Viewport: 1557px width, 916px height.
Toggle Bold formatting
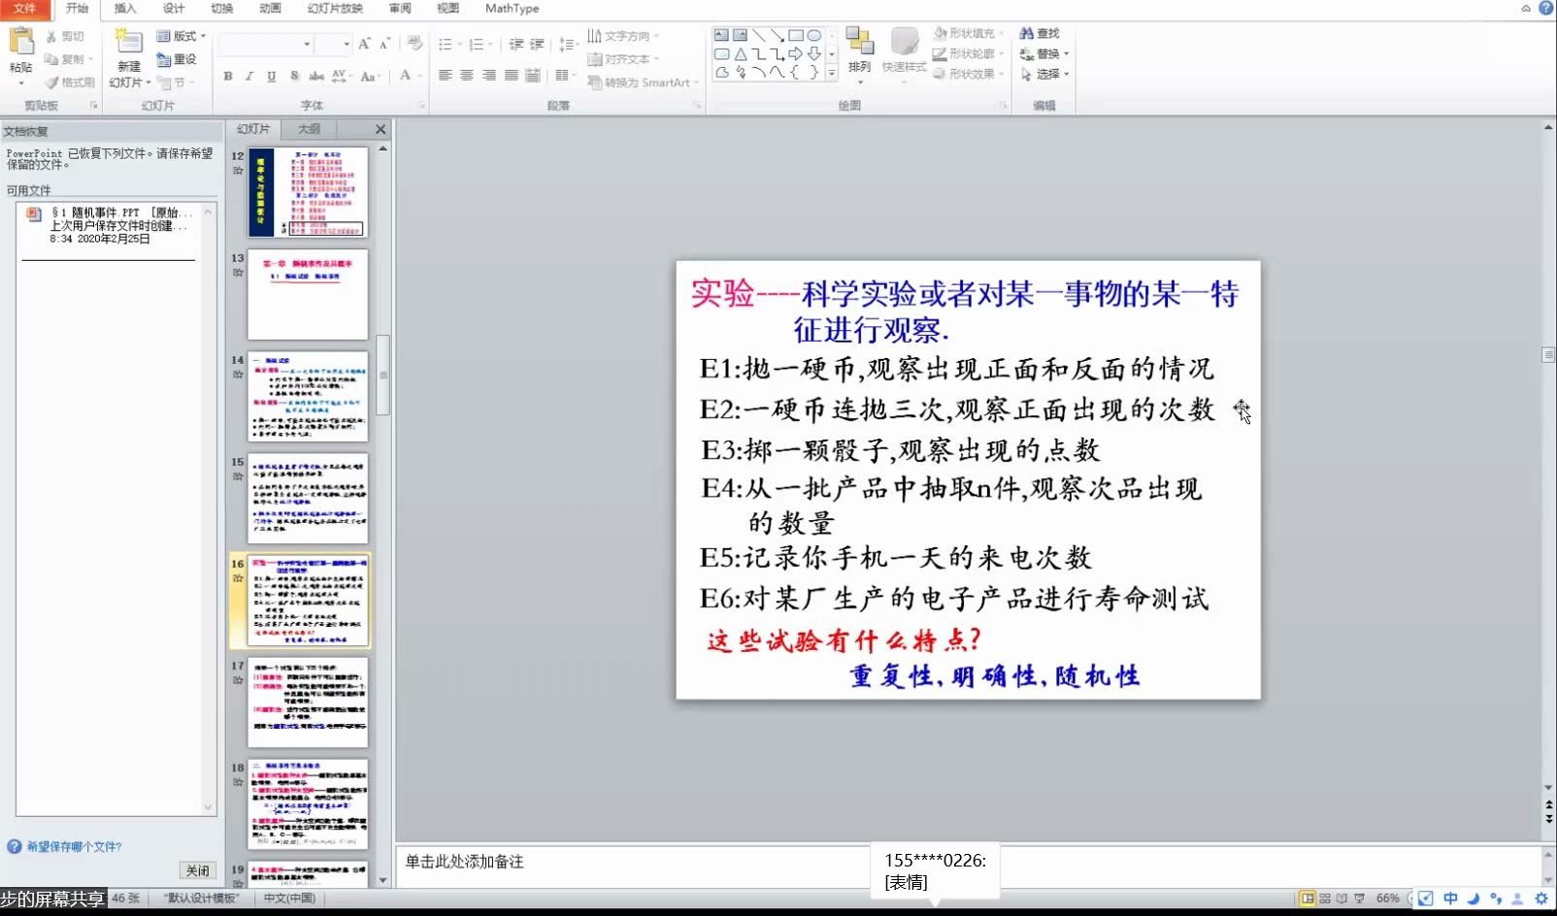tap(228, 76)
